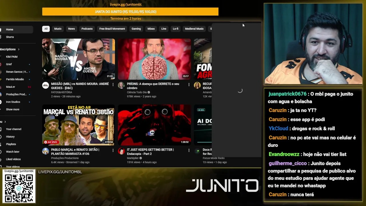Play the brain PRÍONS video thumbnail
Screen dimensions: 366x206
pos(154,59)
